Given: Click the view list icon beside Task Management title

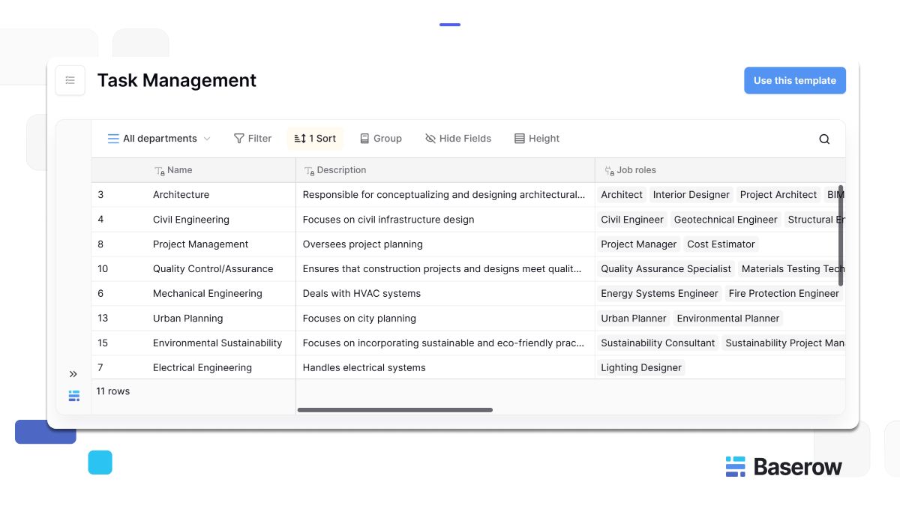Looking at the screenshot, I should 70,80.
